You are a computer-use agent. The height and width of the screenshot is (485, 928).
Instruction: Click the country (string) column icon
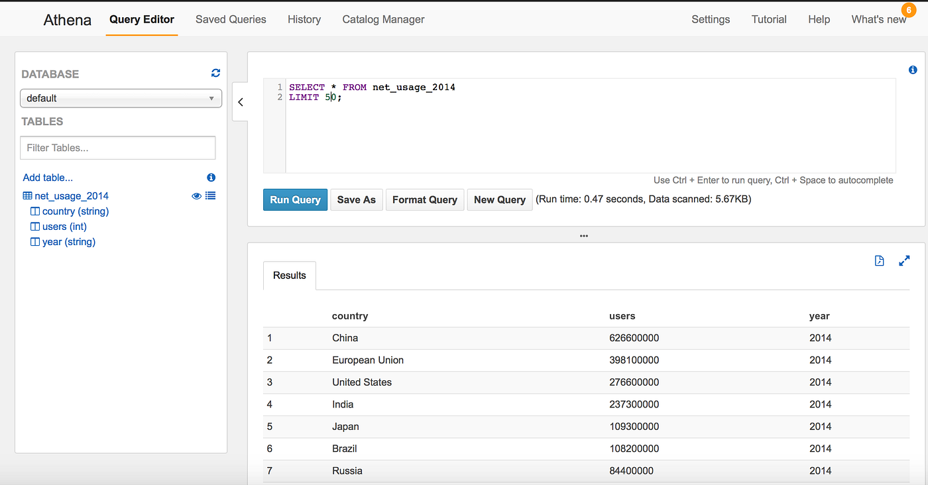[x=36, y=211]
